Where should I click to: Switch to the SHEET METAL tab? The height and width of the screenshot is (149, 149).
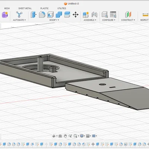click(x=25, y=8)
